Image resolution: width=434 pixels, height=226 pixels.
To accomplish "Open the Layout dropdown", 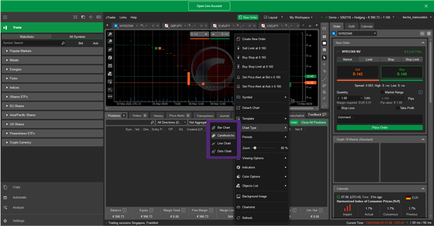I will point(273,17).
